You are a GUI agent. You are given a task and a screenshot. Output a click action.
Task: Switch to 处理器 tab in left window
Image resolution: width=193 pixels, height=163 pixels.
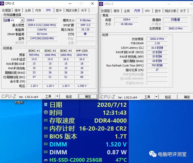click(x=7, y=10)
